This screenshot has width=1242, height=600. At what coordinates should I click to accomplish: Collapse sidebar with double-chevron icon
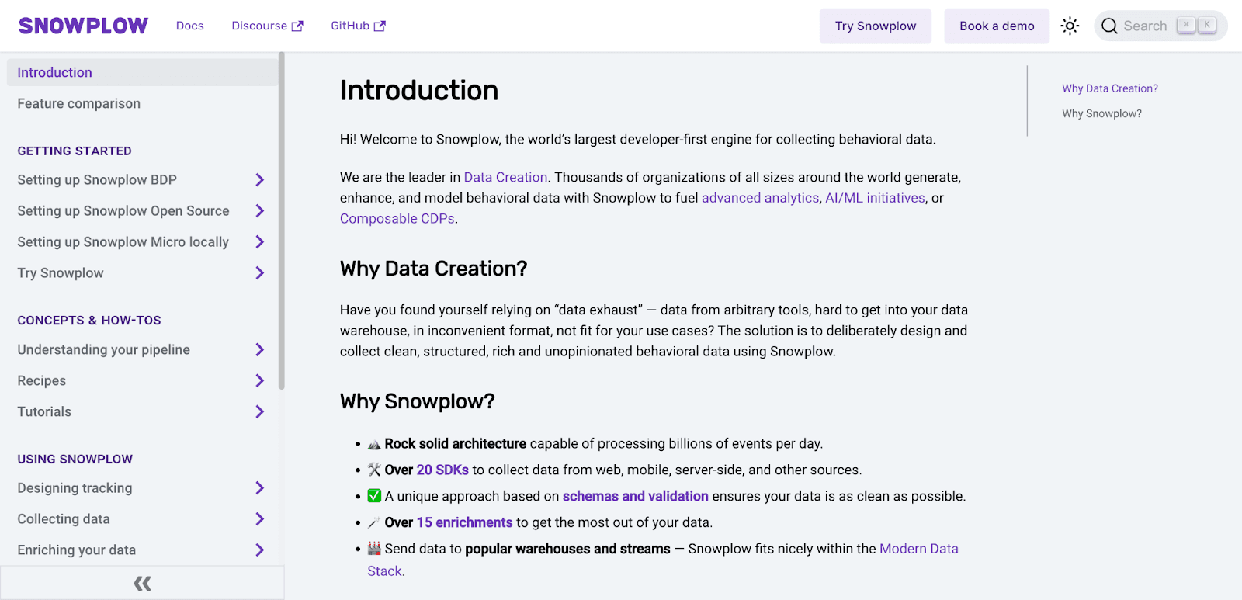(142, 583)
